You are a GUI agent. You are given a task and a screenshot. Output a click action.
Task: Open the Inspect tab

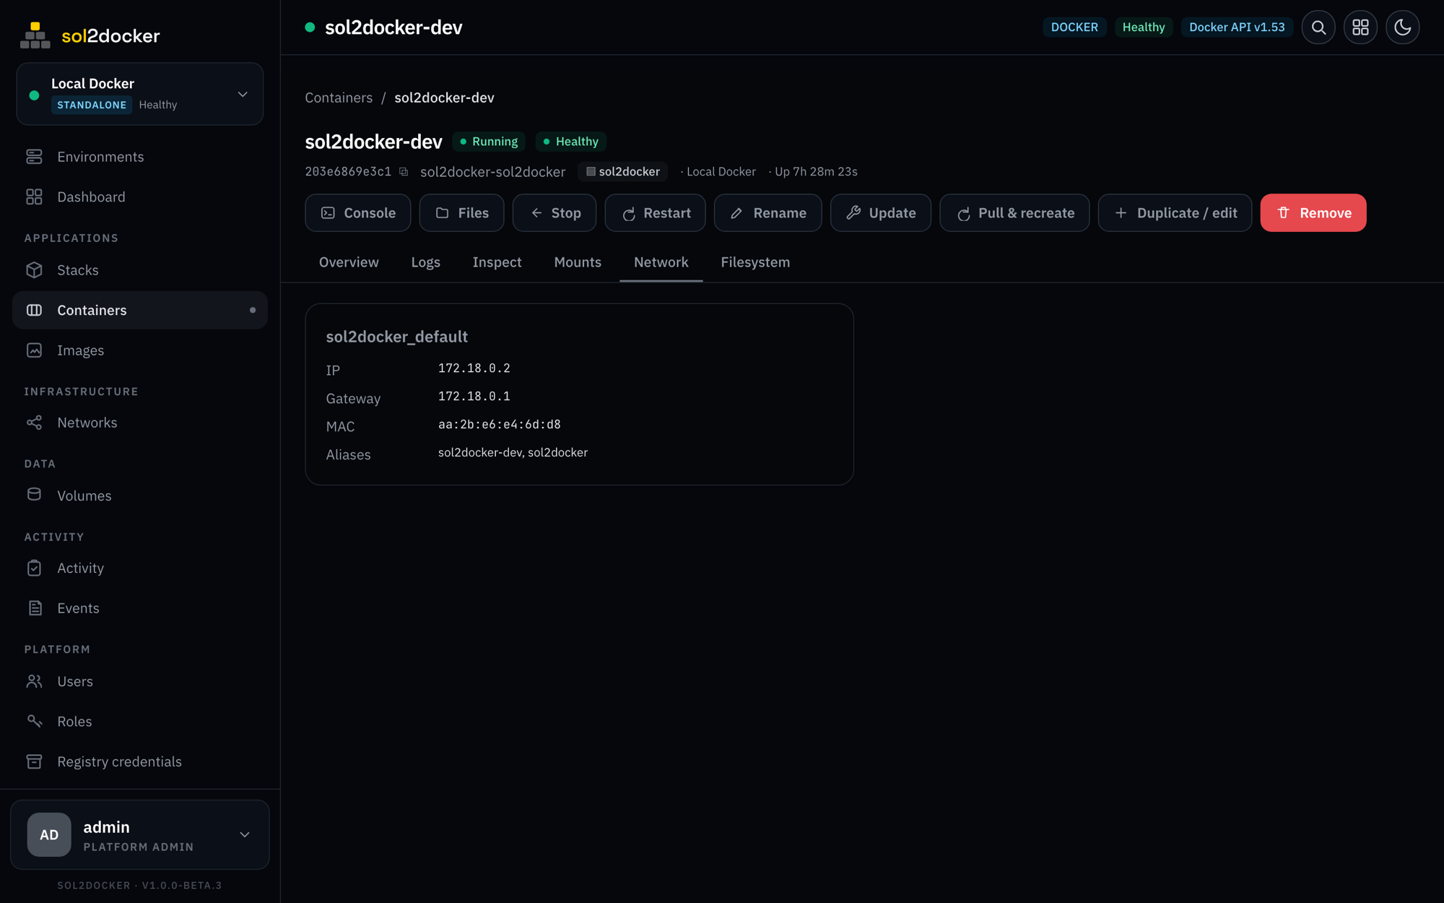[x=497, y=262]
